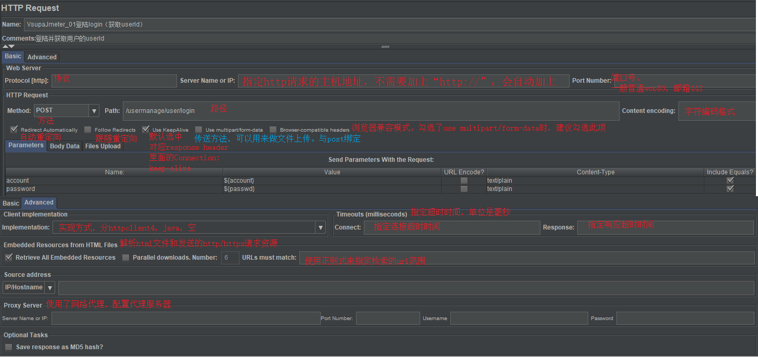The height and width of the screenshot is (357, 758).
Task: Uncheck Use KeepAlive checkbox
Action: [146, 130]
